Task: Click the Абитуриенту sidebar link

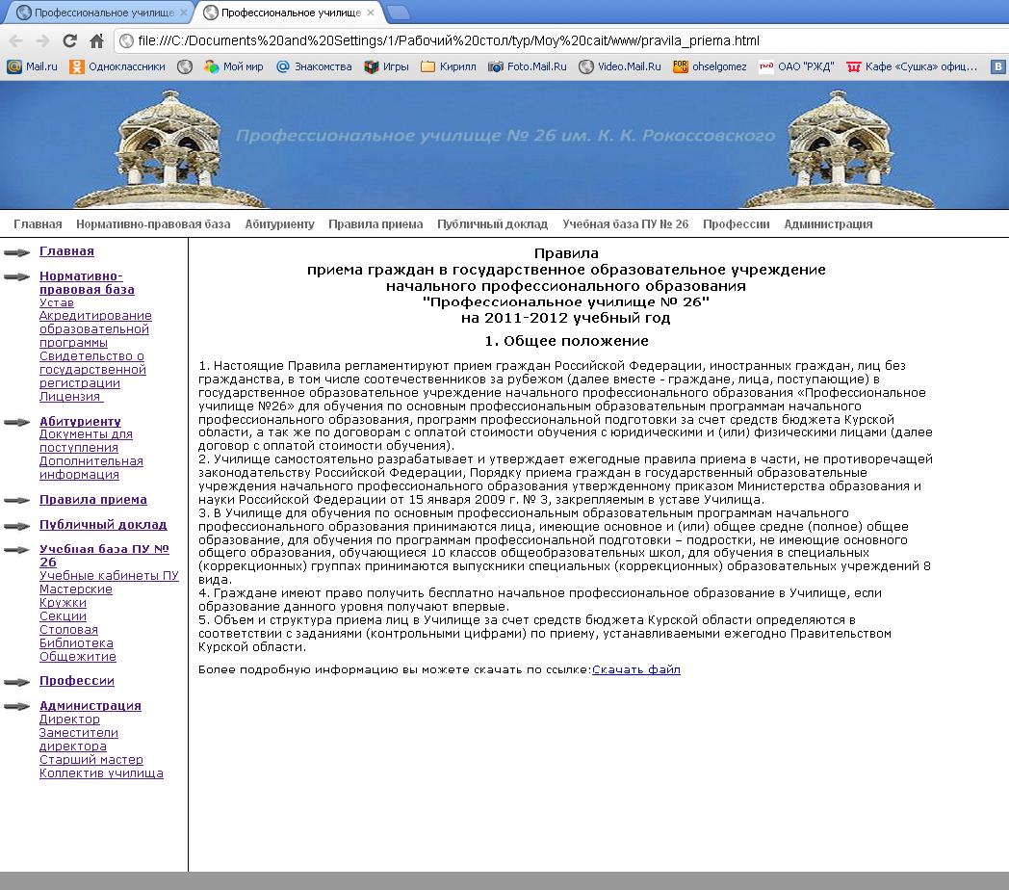Action: (81, 421)
